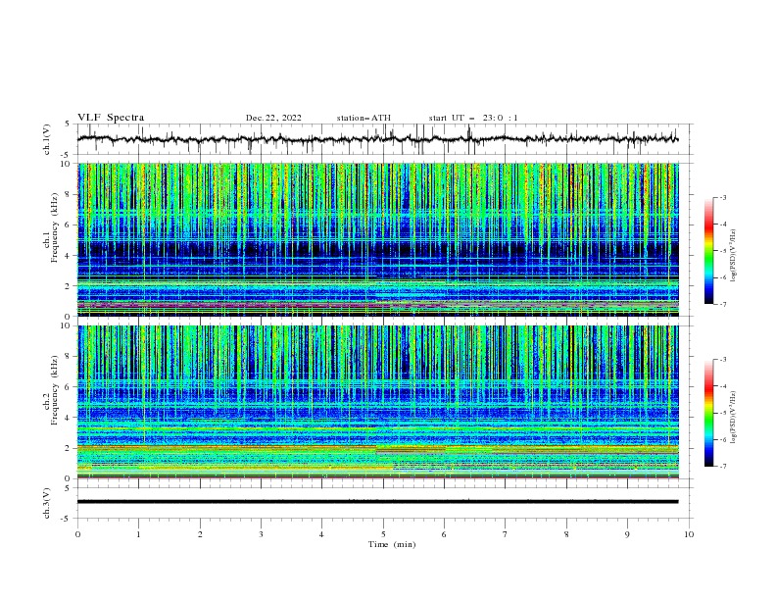Click the "7" tick on the time axis
This screenshot has height=600, width=776.
(x=506, y=534)
